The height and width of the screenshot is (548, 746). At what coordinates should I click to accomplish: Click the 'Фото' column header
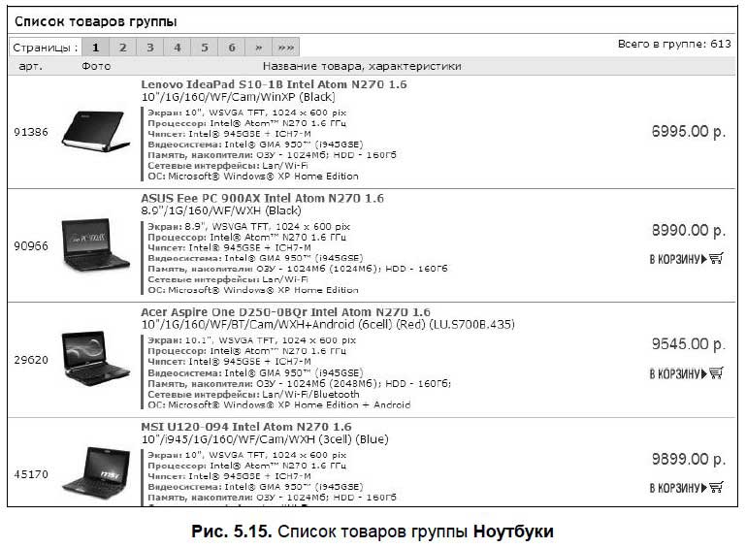[96, 66]
